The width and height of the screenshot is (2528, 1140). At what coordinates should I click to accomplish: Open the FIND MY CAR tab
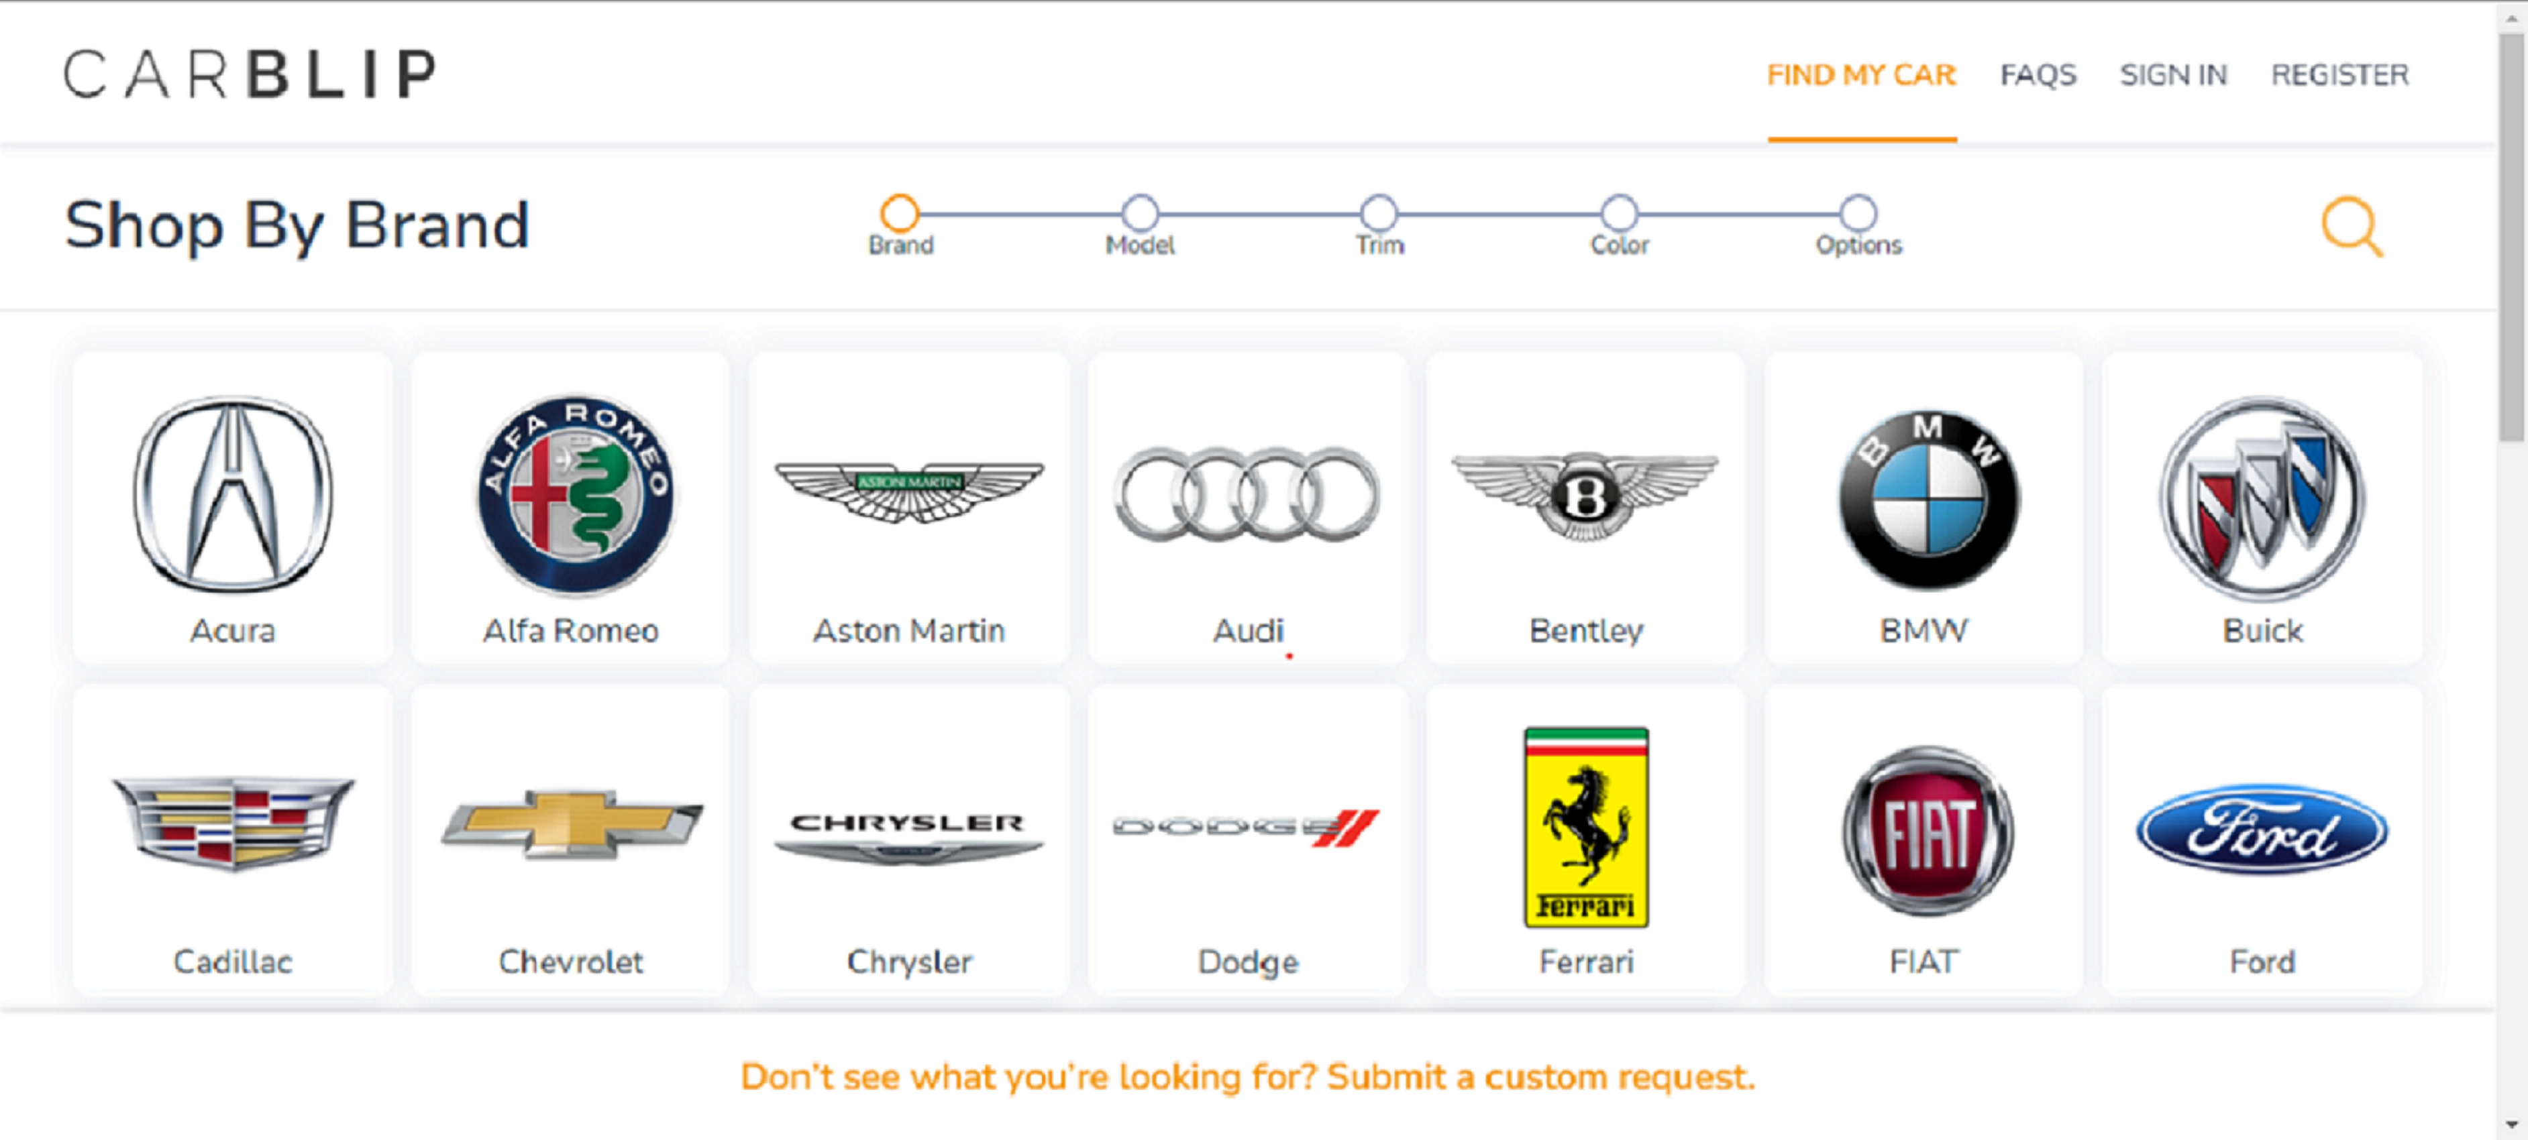(x=1860, y=74)
